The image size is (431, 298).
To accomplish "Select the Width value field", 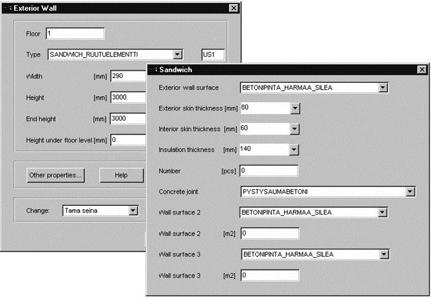I will [x=128, y=76].
